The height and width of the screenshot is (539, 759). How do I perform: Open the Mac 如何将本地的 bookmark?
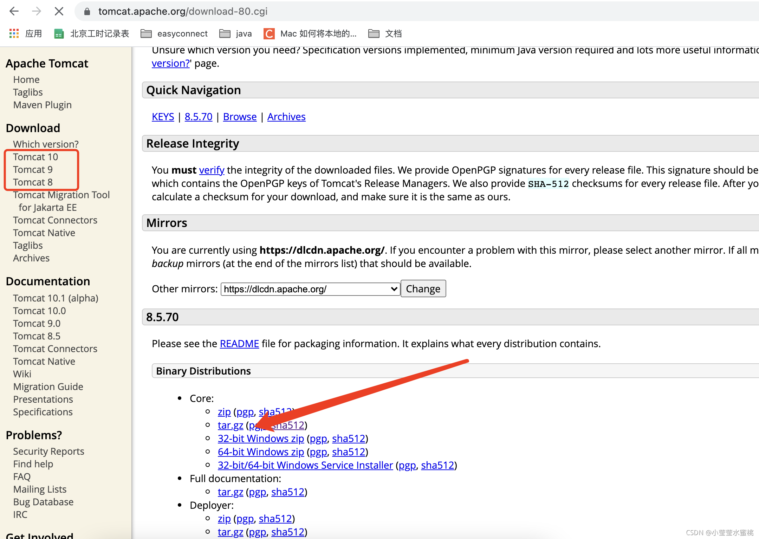pos(310,33)
